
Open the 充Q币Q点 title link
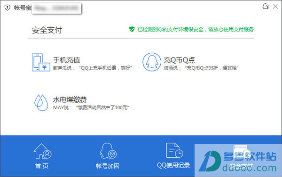pos(179,60)
